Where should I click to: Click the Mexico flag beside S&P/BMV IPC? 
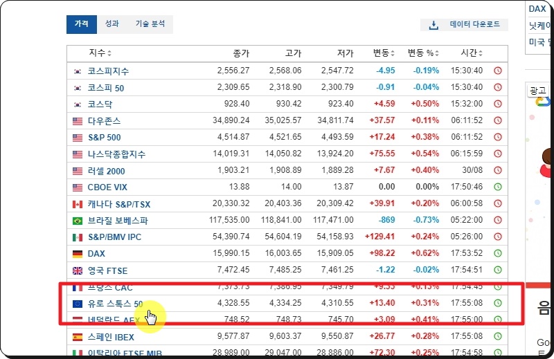78,237
